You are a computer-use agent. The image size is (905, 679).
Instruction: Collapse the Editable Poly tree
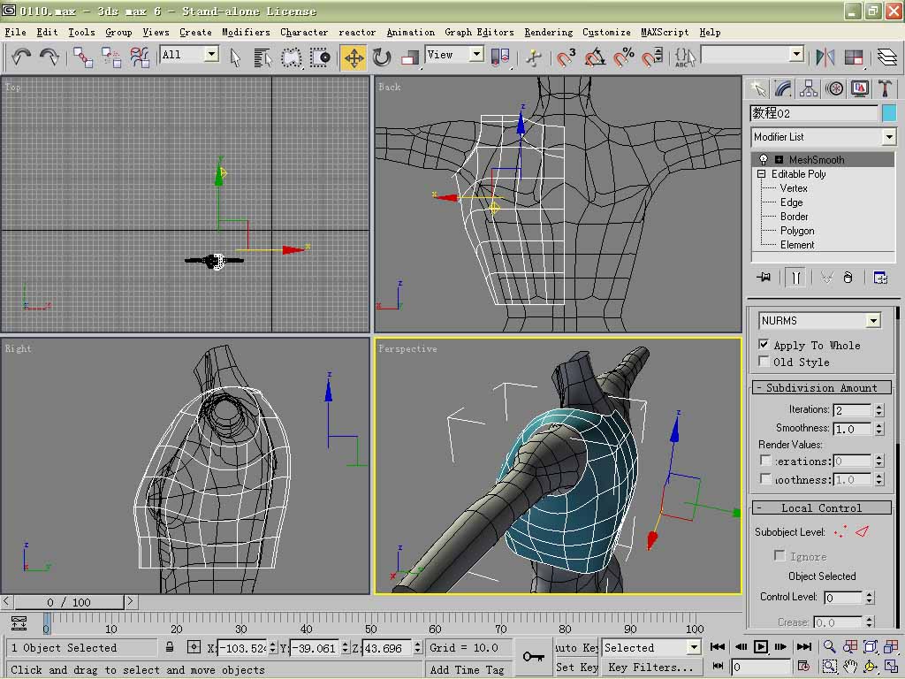(x=761, y=174)
